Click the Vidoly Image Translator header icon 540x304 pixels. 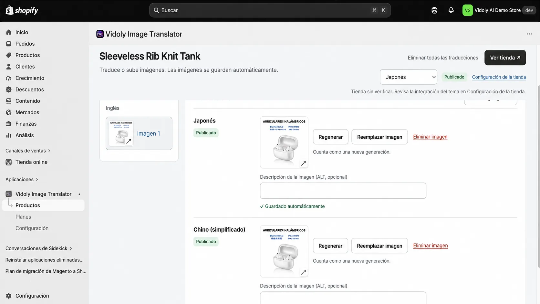(100, 34)
